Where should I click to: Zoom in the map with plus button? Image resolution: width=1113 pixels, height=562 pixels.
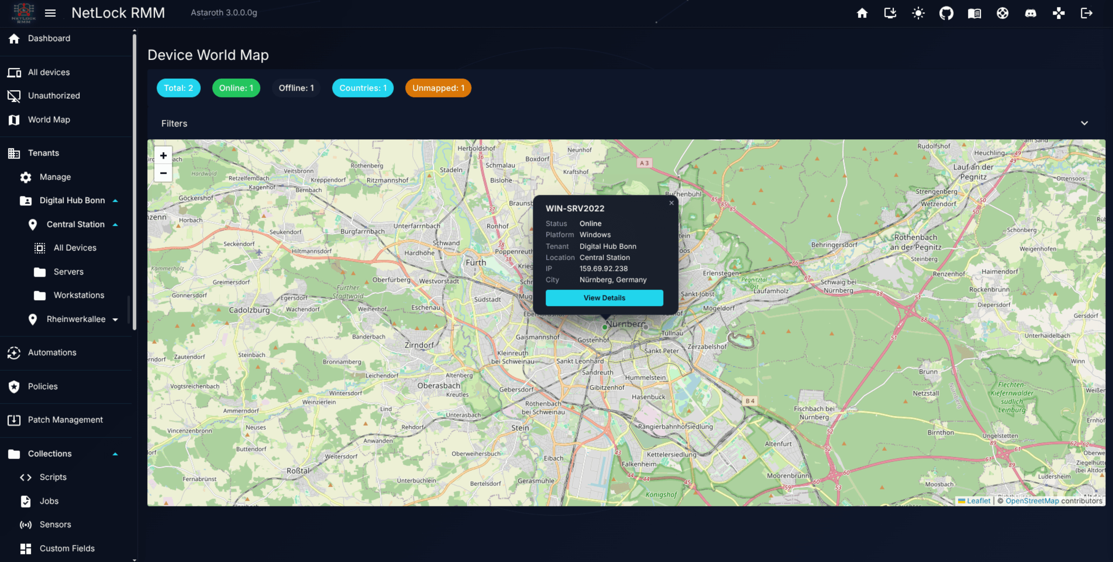[163, 156]
